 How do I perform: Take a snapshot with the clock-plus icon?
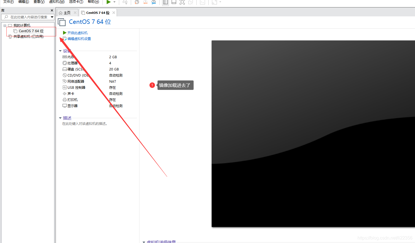coord(137,2)
